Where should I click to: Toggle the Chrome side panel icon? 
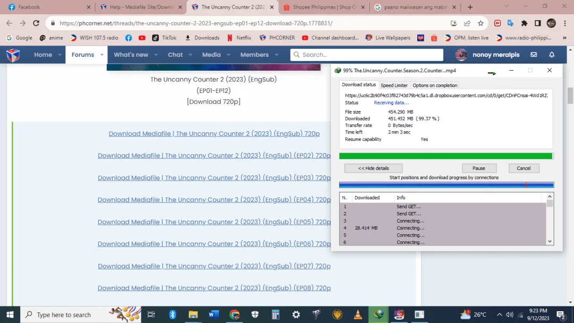(538, 23)
